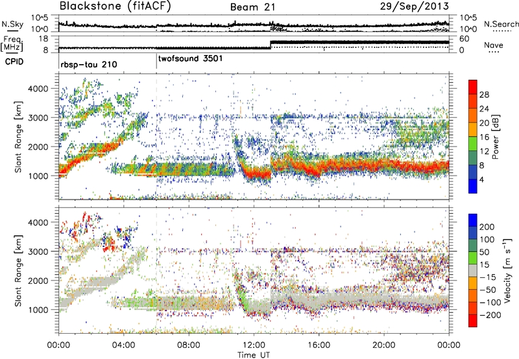Select the 'N.Search' legend label
The width and height of the screenshot is (519, 359).
click(x=501, y=24)
